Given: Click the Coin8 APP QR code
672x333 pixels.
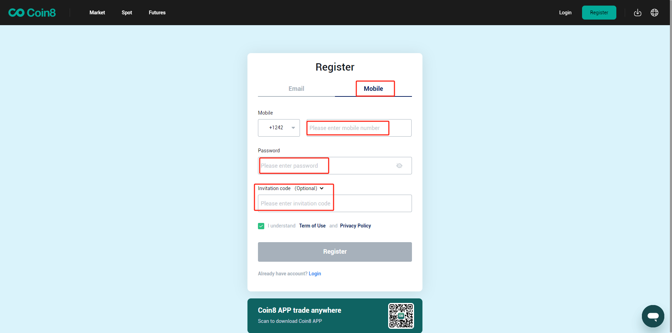Looking at the screenshot, I should tap(401, 316).
